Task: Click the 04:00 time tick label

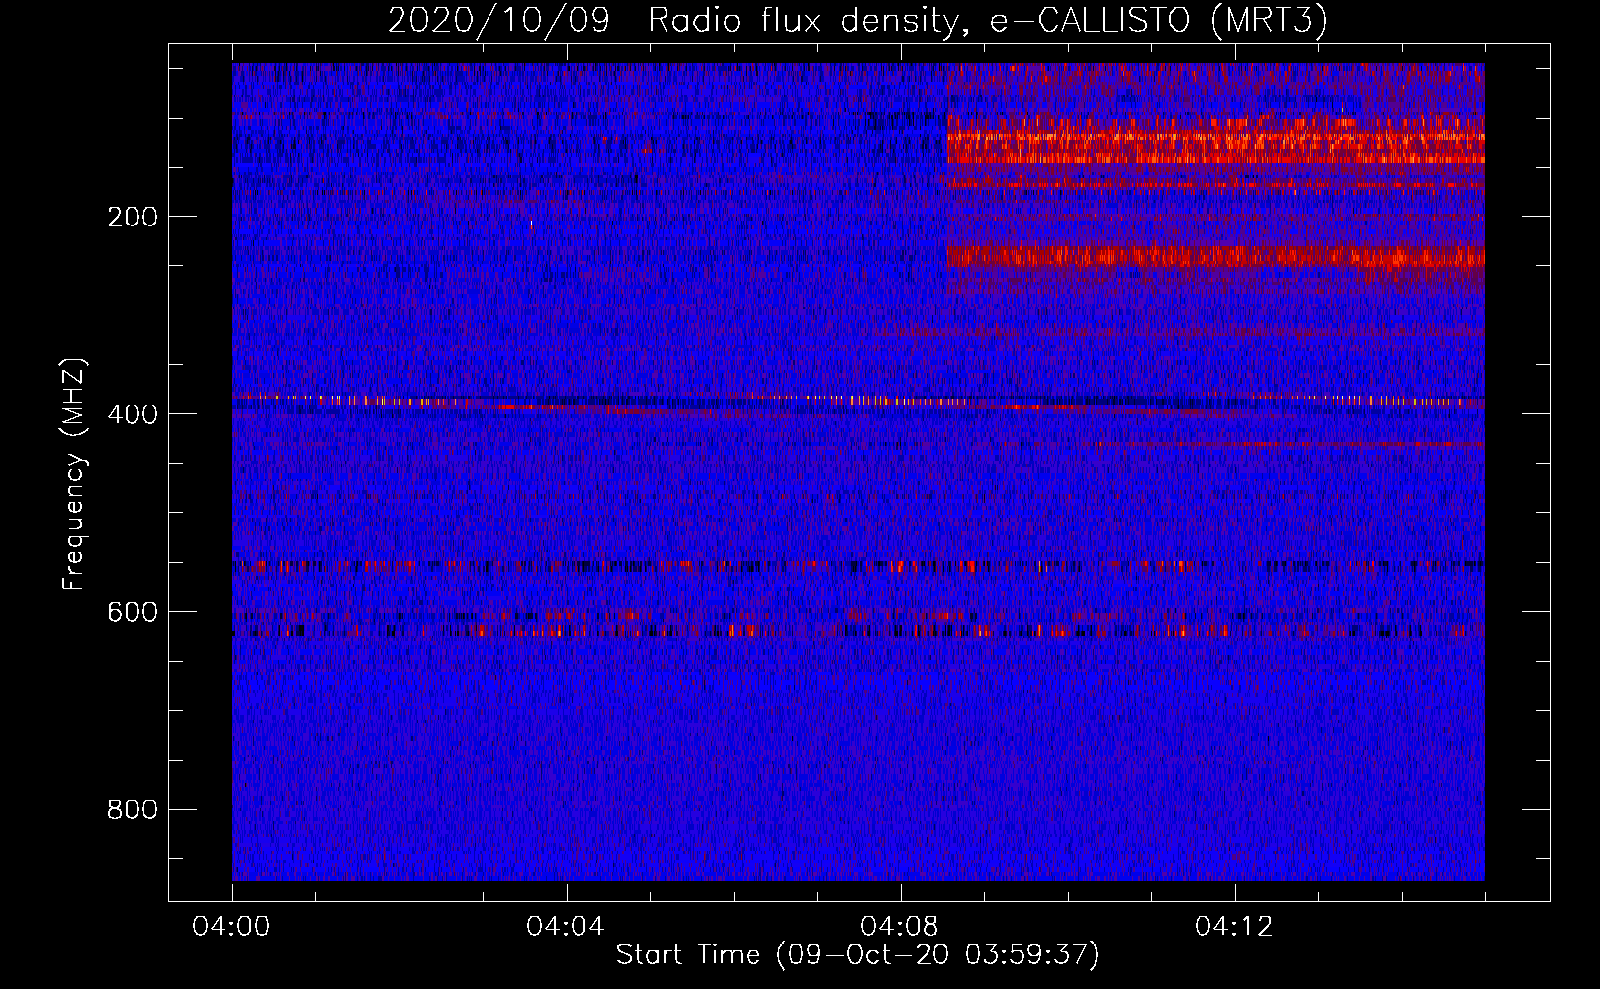Action: pyautogui.click(x=231, y=927)
